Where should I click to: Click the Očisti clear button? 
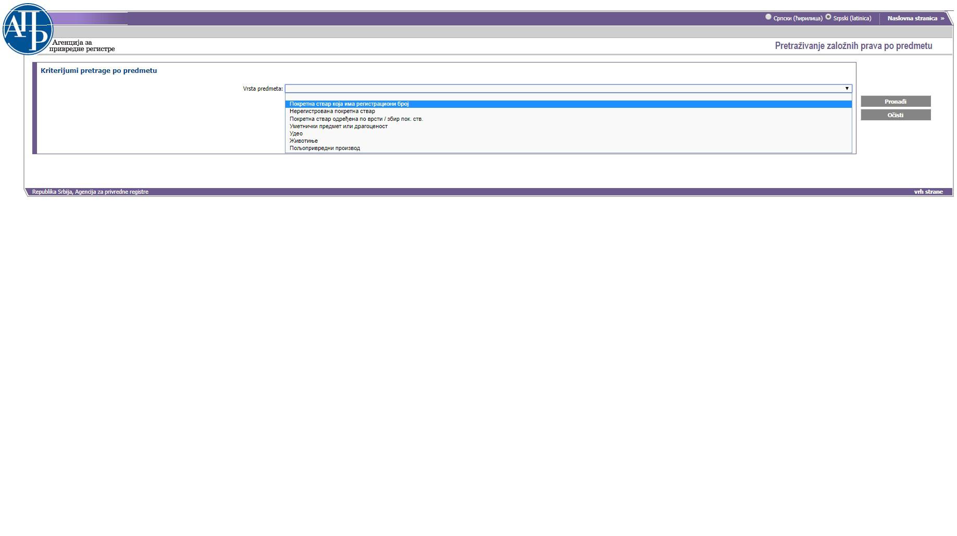[x=896, y=115]
